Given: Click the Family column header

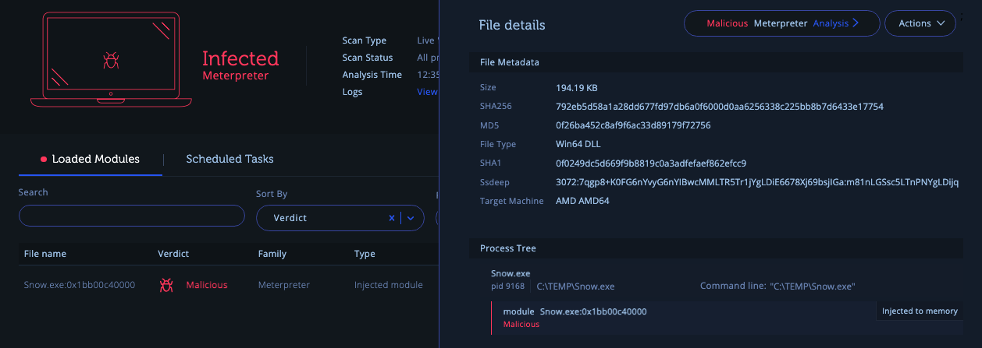Looking at the screenshot, I should tap(272, 254).
